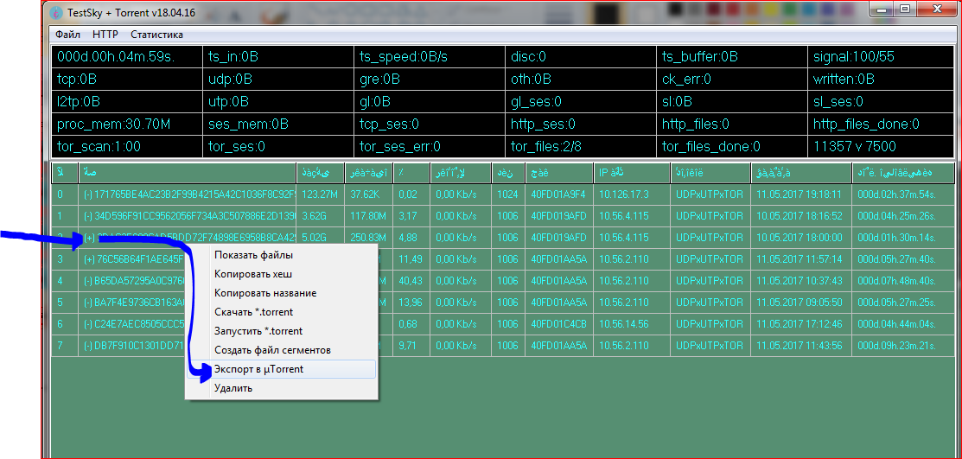Open the Файл menu
Image resolution: width=962 pixels, height=459 pixels.
tap(67, 35)
